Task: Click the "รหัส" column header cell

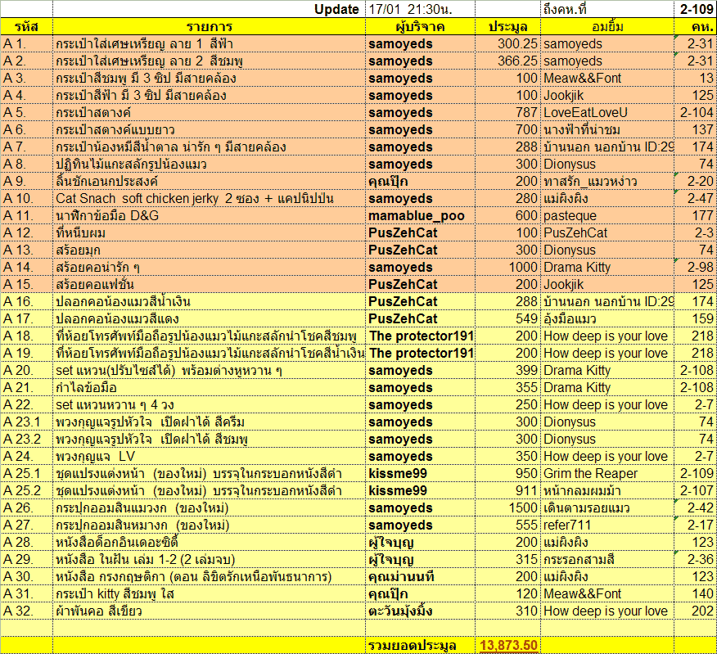Action: 26,26
